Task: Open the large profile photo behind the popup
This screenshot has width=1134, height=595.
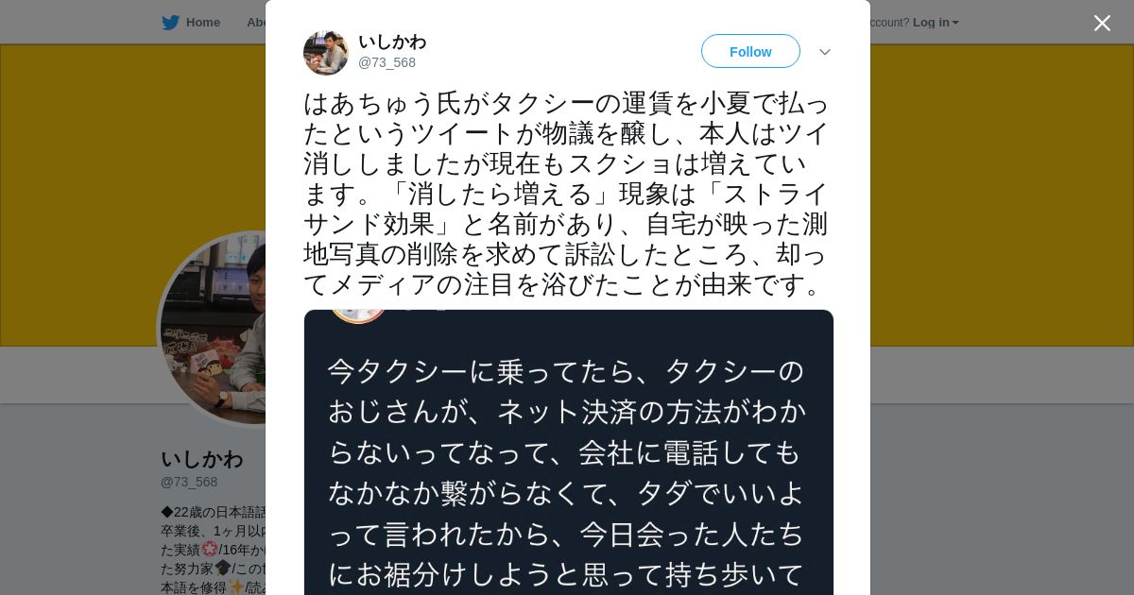Action: (213, 329)
